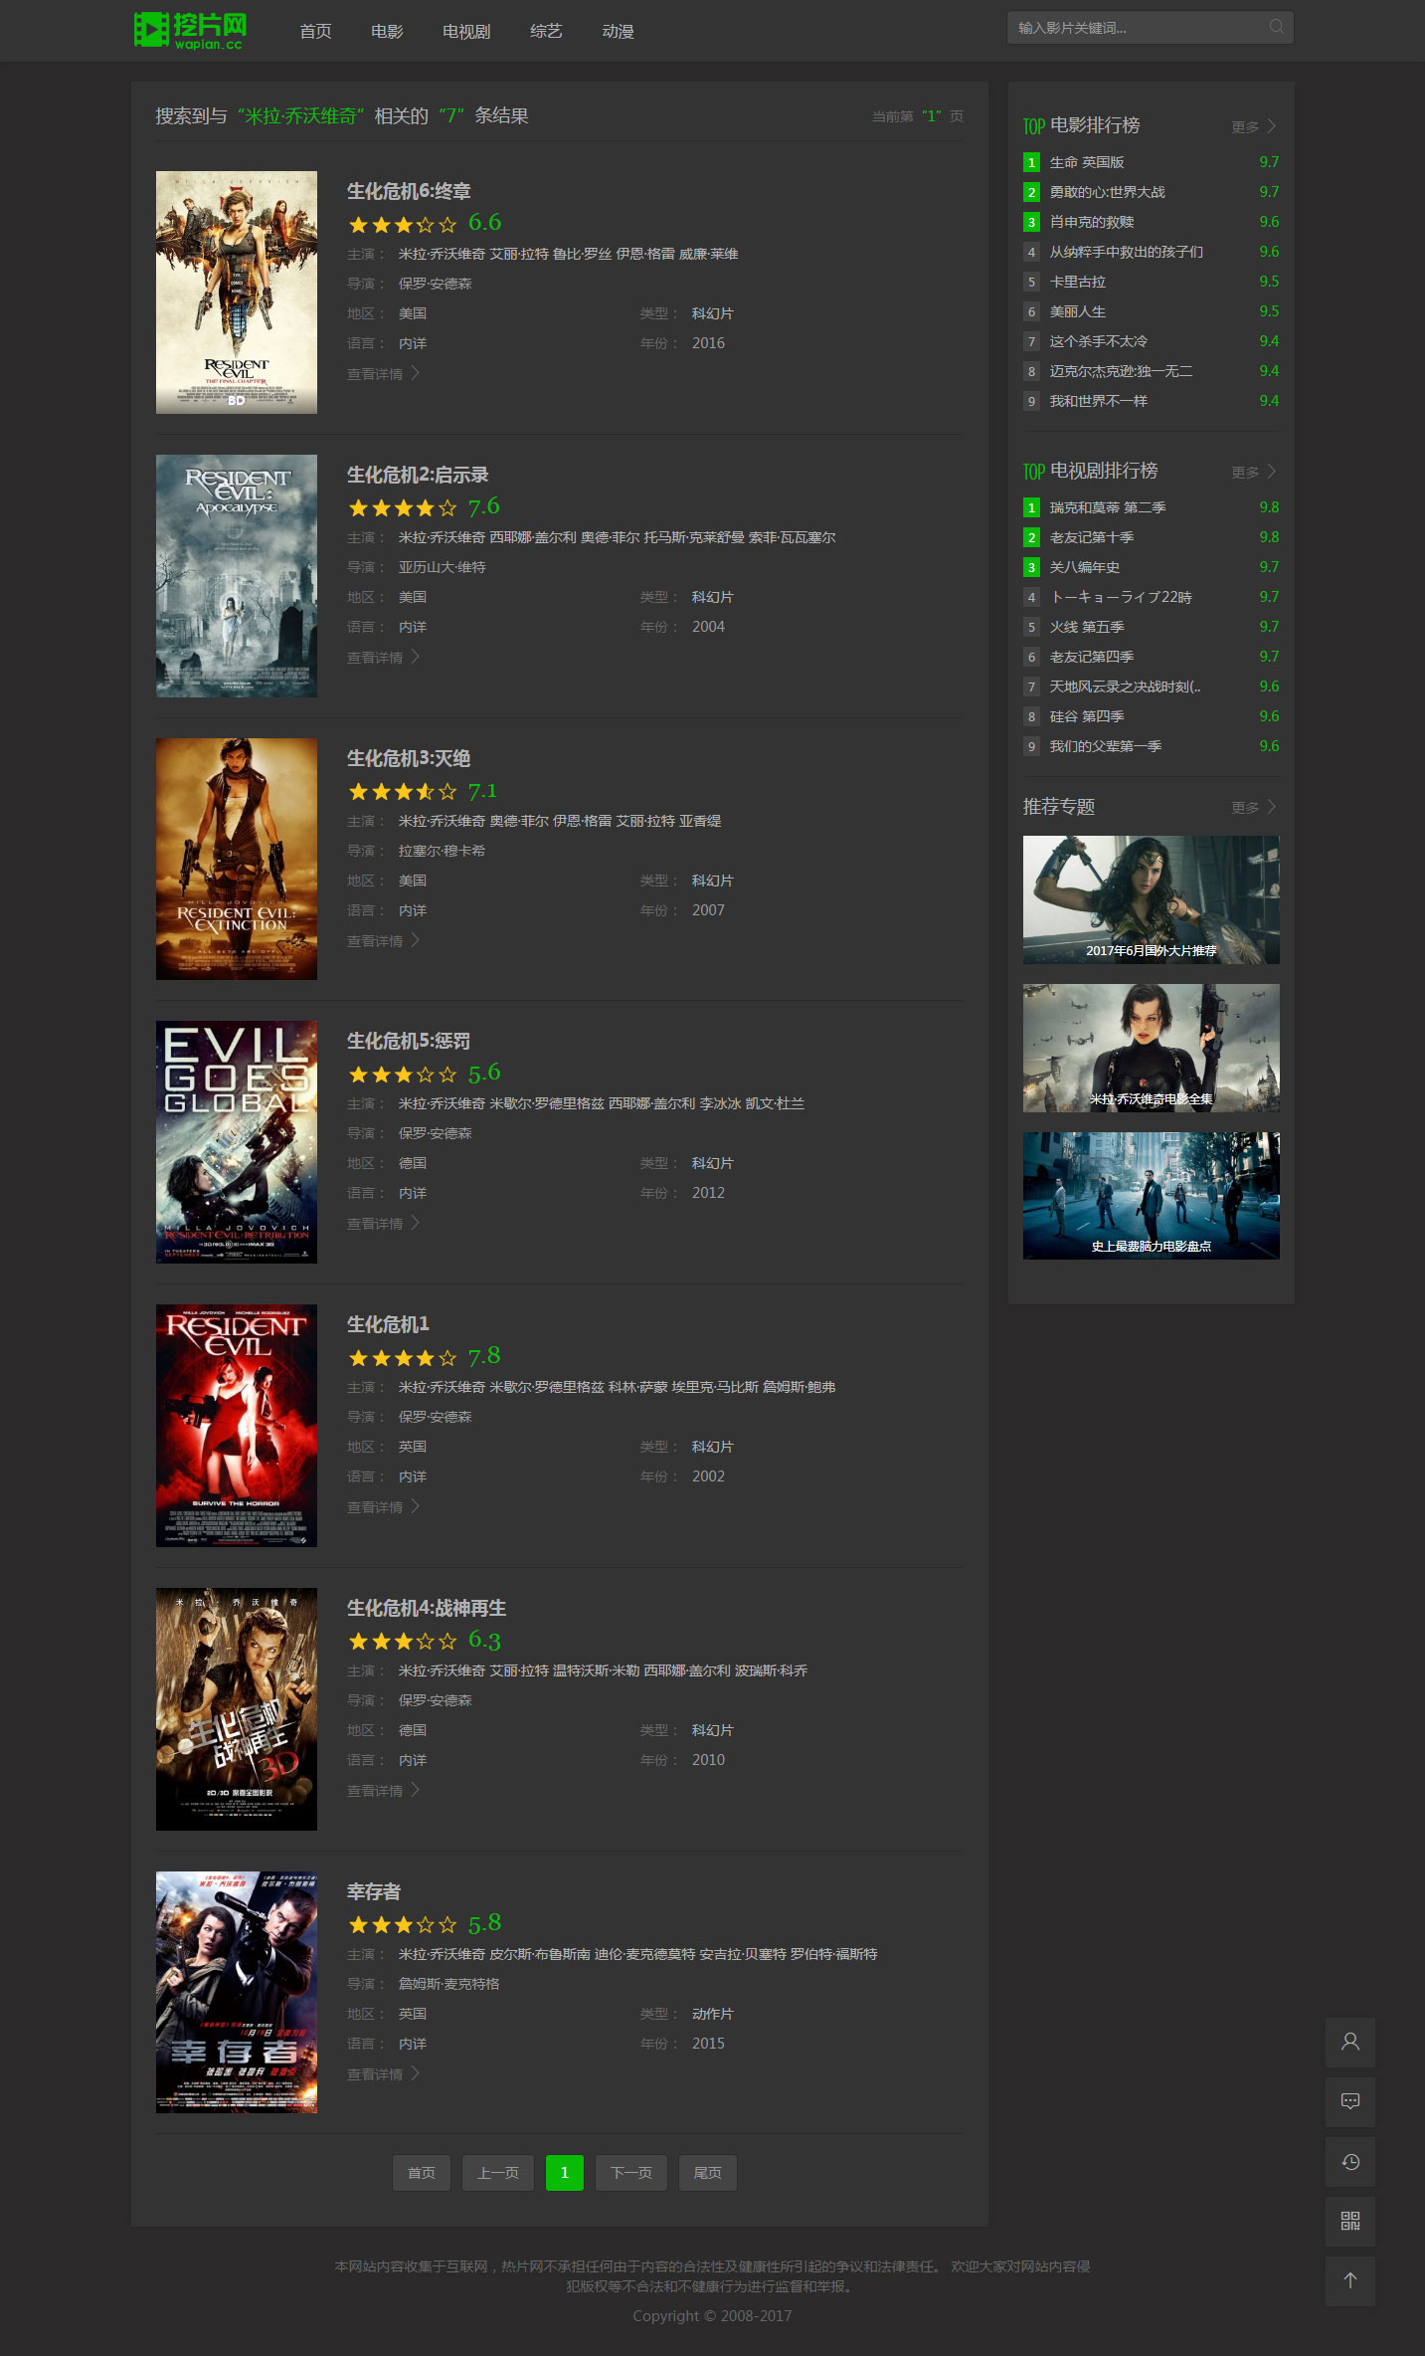Open the 生化危机4:战神再生 poster thumbnail

[x=237, y=1709]
